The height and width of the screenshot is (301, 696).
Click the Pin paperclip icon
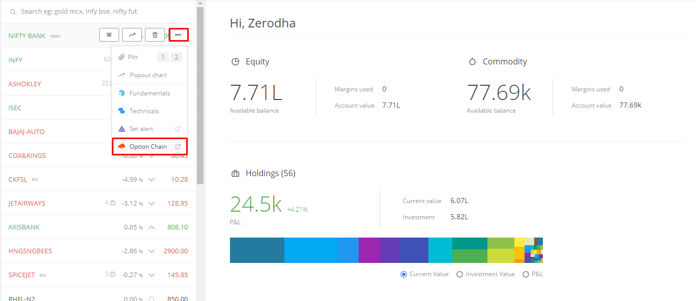pyautogui.click(x=122, y=57)
